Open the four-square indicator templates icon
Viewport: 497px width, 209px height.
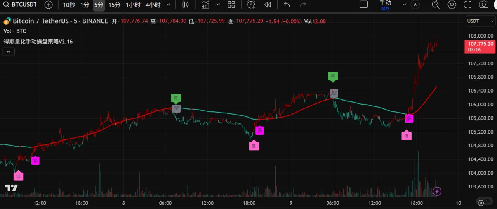pyautogui.click(x=231, y=5)
